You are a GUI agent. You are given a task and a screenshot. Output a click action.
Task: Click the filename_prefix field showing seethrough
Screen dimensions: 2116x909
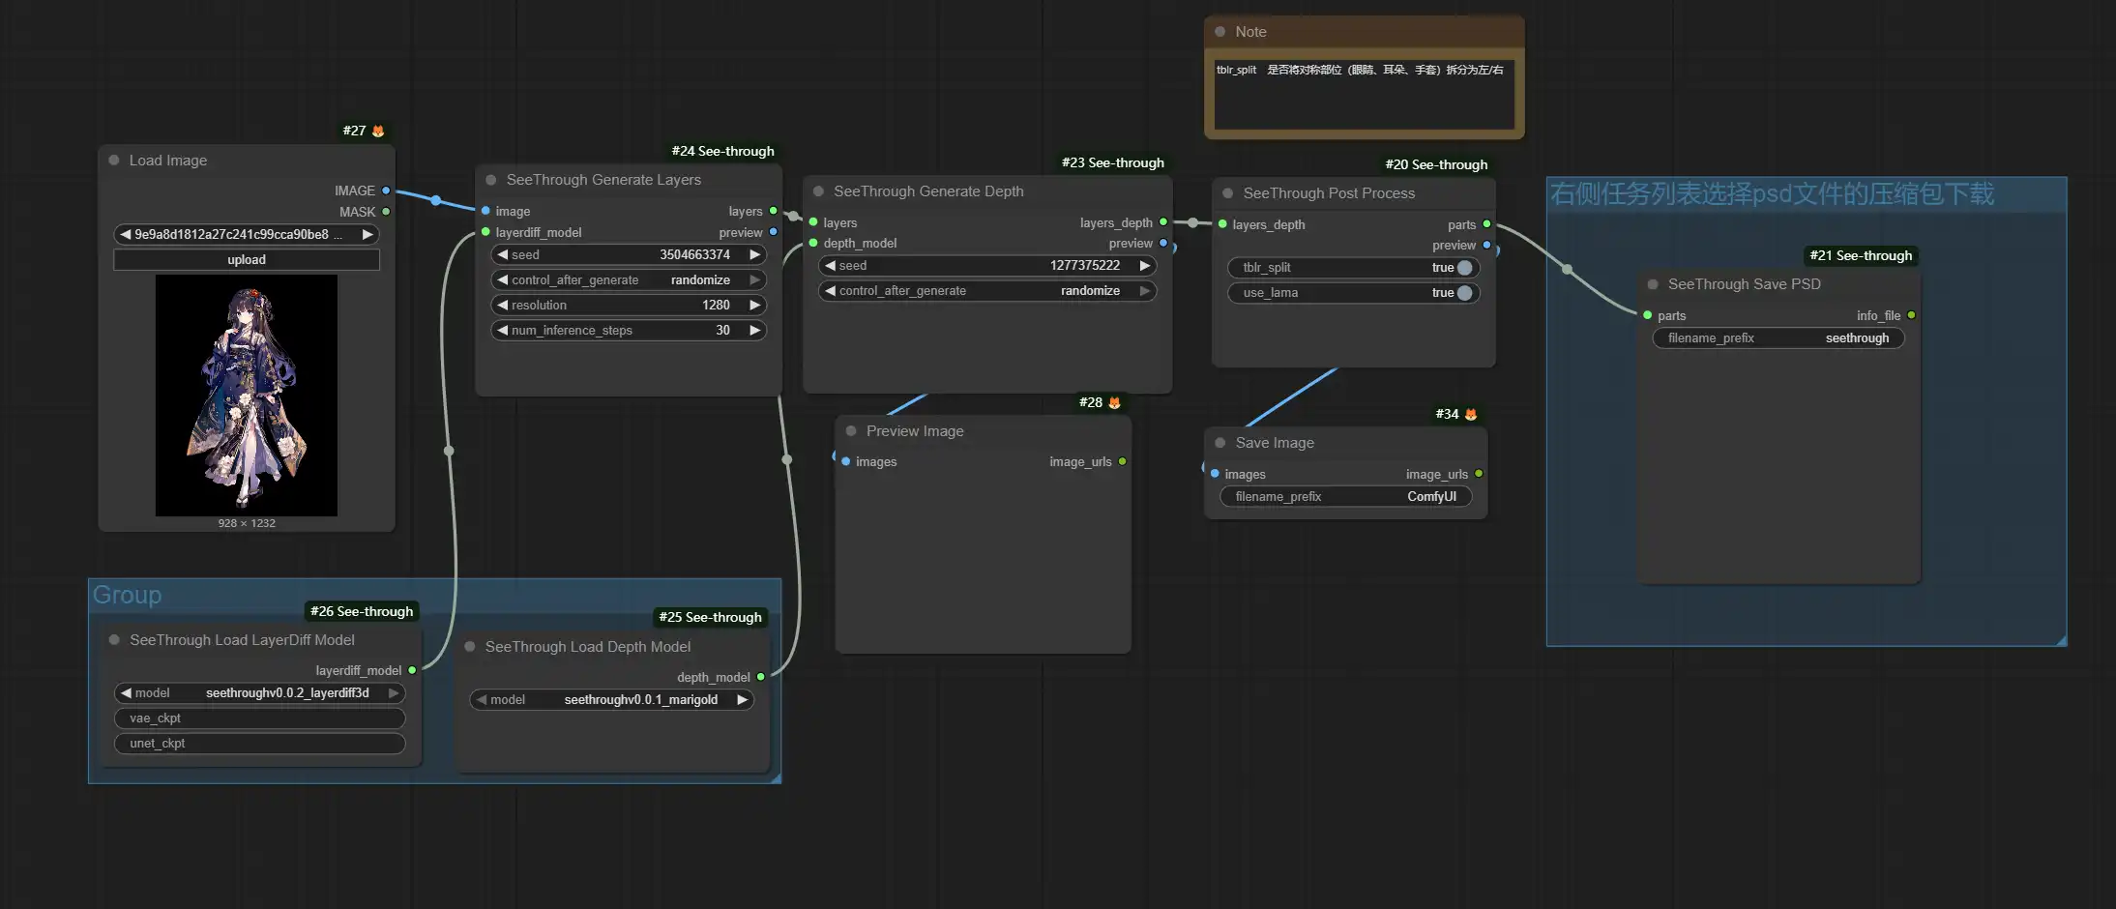1778,338
